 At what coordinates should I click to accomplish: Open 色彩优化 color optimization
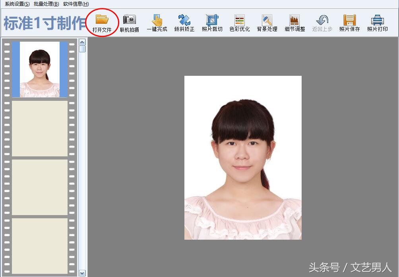240,23
